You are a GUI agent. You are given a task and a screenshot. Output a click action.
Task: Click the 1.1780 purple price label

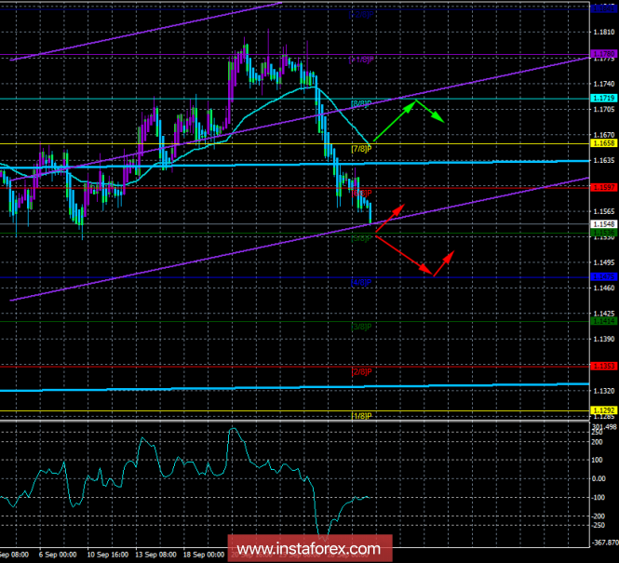603,54
